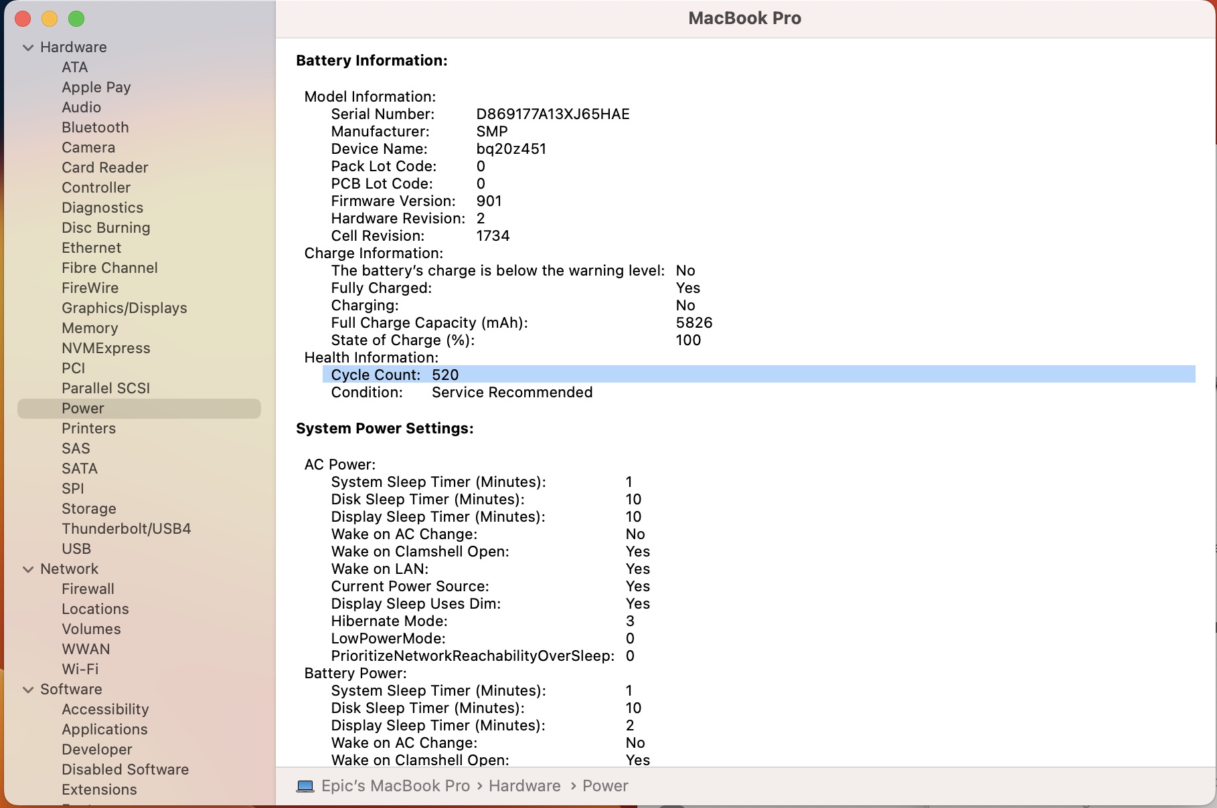Show the Storage information
1217x808 pixels.
(88, 509)
